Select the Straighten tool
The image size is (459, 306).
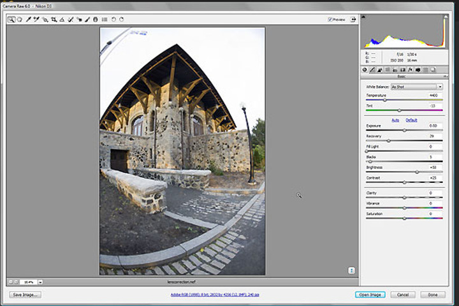tap(62, 19)
